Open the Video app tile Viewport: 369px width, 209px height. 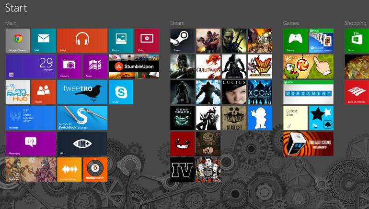pos(147,41)
